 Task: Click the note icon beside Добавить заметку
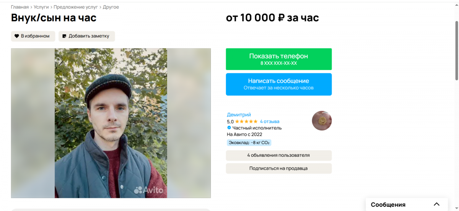coord(64,36)
